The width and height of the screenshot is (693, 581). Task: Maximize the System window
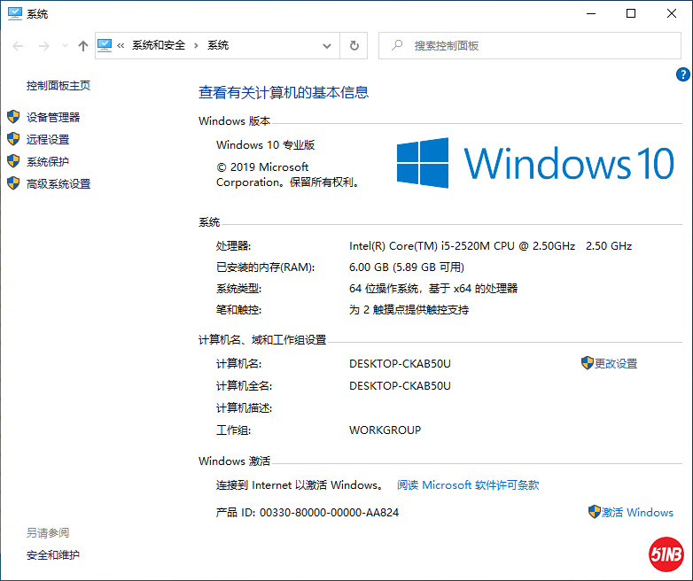[631, 13]
